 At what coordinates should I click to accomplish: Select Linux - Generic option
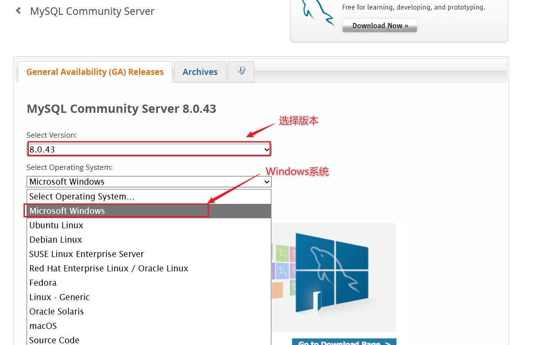[149, 297]
